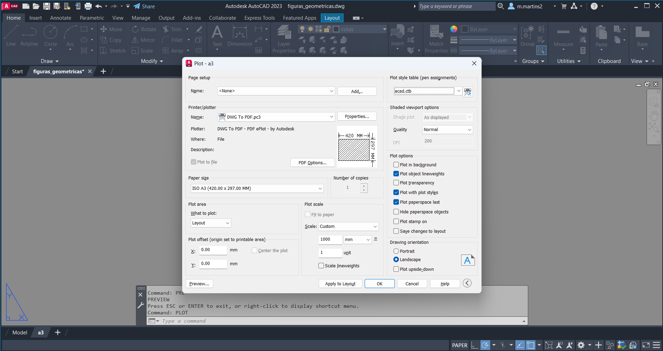Click the Preview... button

point(199,284)
